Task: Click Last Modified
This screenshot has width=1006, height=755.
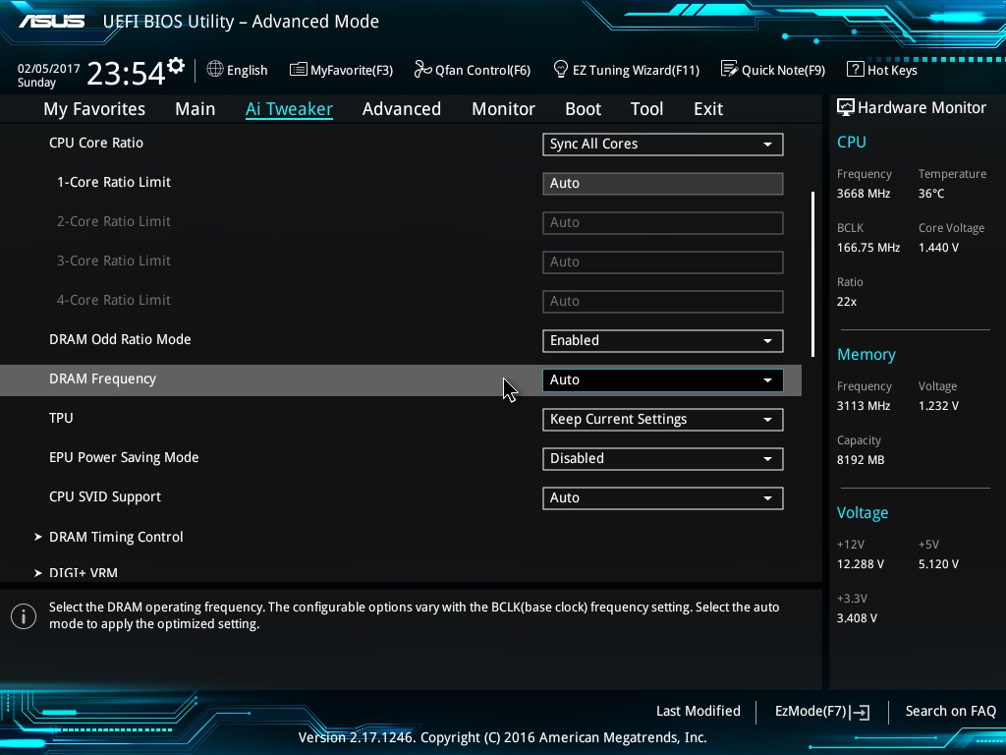Action: (x=699, y=712)
